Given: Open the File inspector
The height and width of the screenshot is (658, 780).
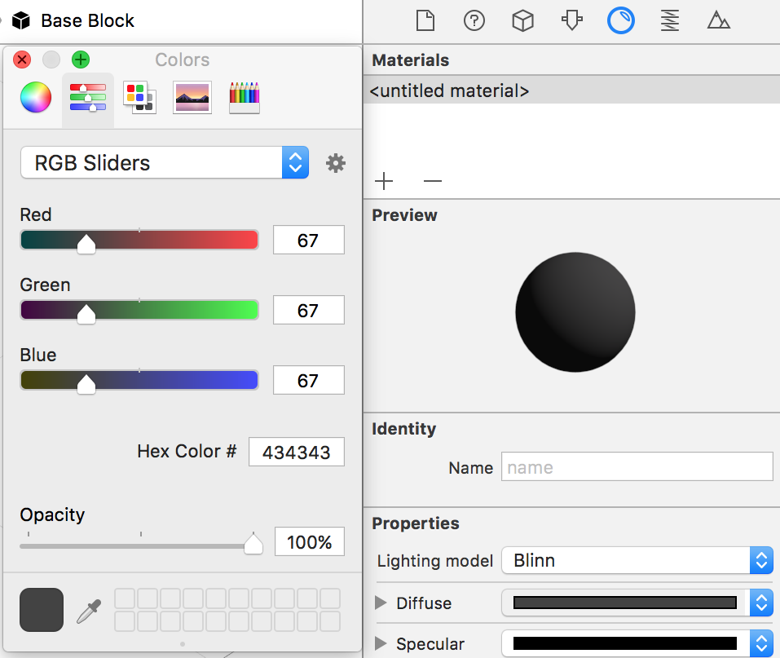Looking at the screenshot, I should tap(425, 20).
